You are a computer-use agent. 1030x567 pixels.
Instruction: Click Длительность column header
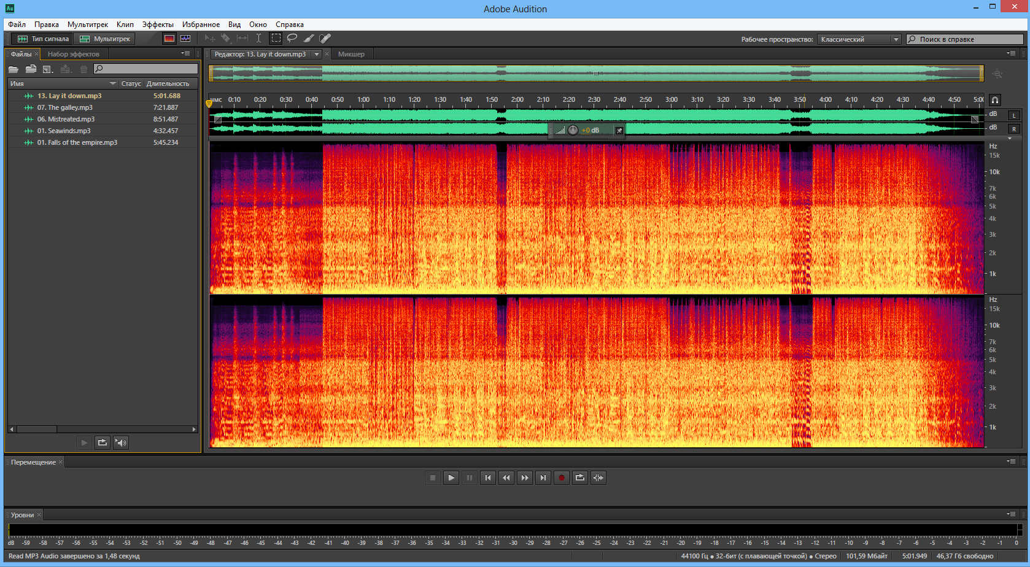click(x=168, y=83)
